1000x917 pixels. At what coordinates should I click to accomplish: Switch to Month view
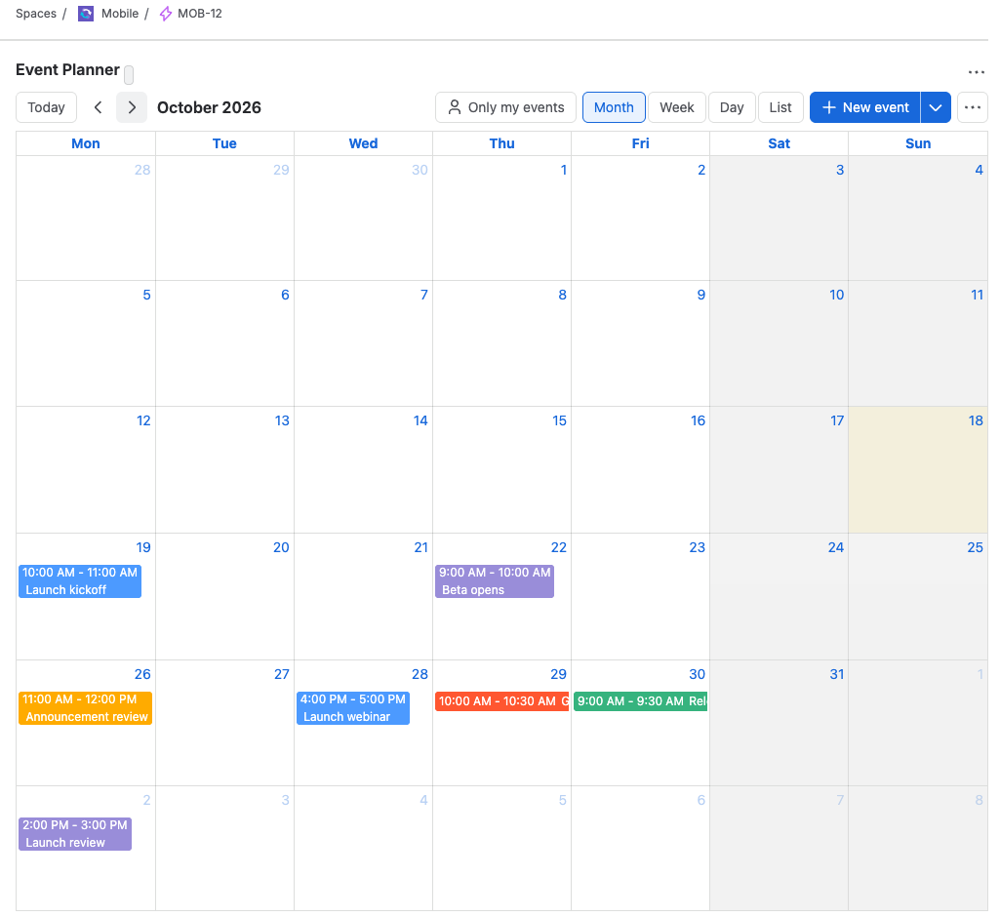point(614,107)
